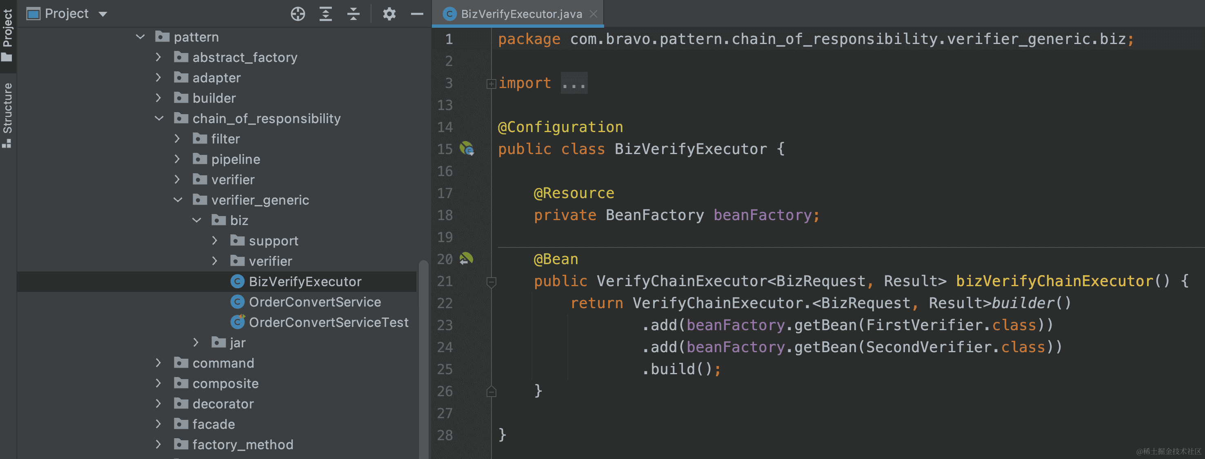Click FirstVerifier in line 23

[925, 325]
